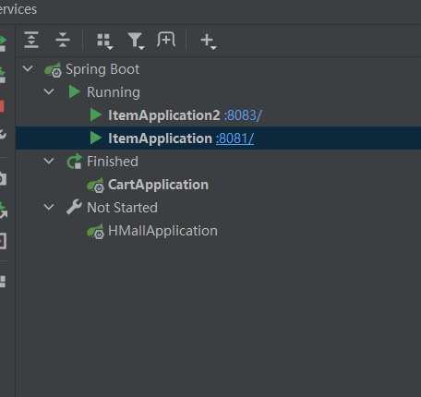Click the red Stop button in sidebar

2,106
